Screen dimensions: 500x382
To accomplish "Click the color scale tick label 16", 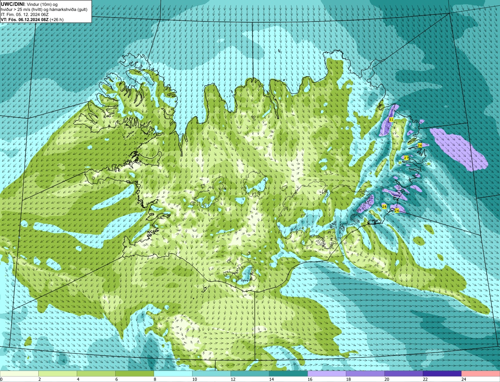I will (310, 379).
